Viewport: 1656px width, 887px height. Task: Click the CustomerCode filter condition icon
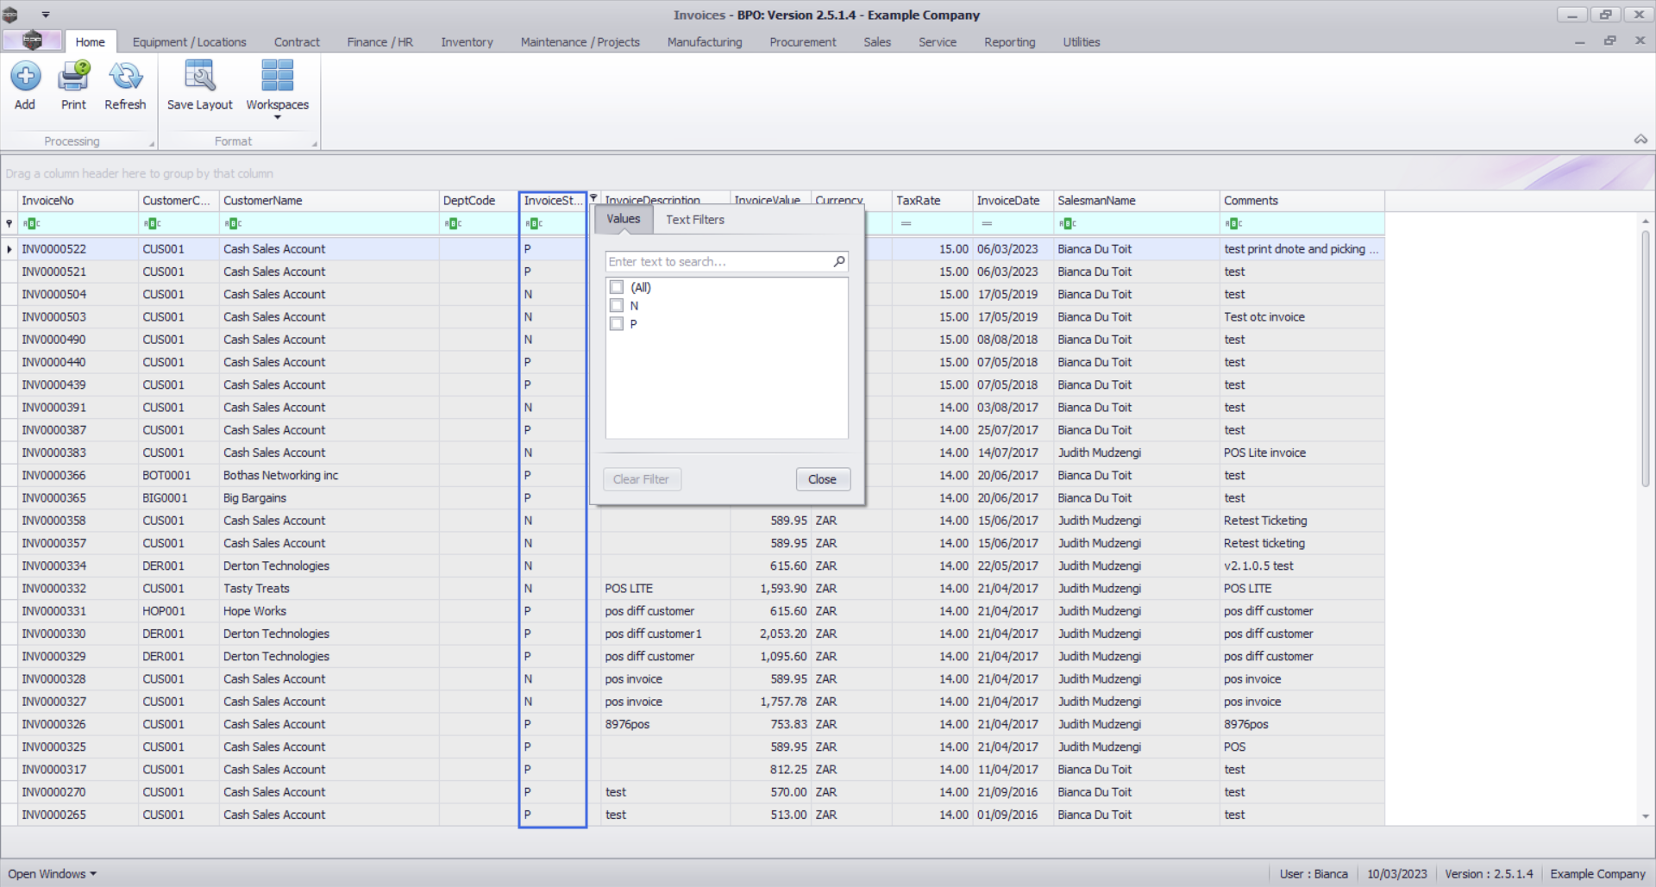coord(153,224)
